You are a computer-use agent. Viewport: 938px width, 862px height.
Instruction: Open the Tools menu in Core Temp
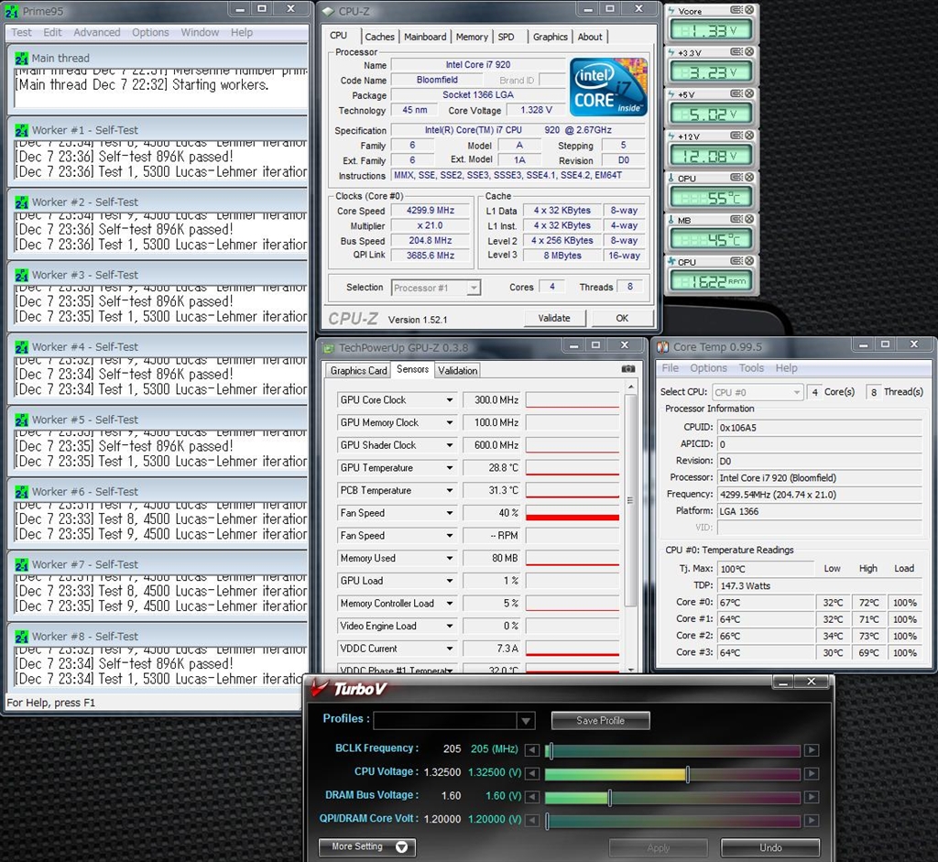pyautogui.click(x=751, y=368)
